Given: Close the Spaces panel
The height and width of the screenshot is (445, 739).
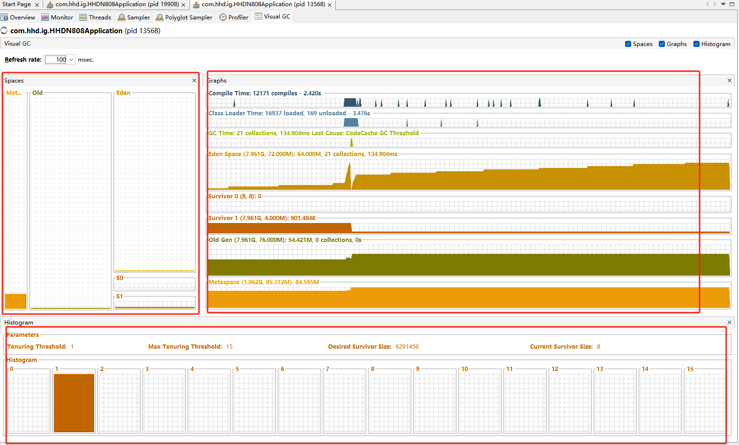Looking at the screenshot, I should (194, 81).
